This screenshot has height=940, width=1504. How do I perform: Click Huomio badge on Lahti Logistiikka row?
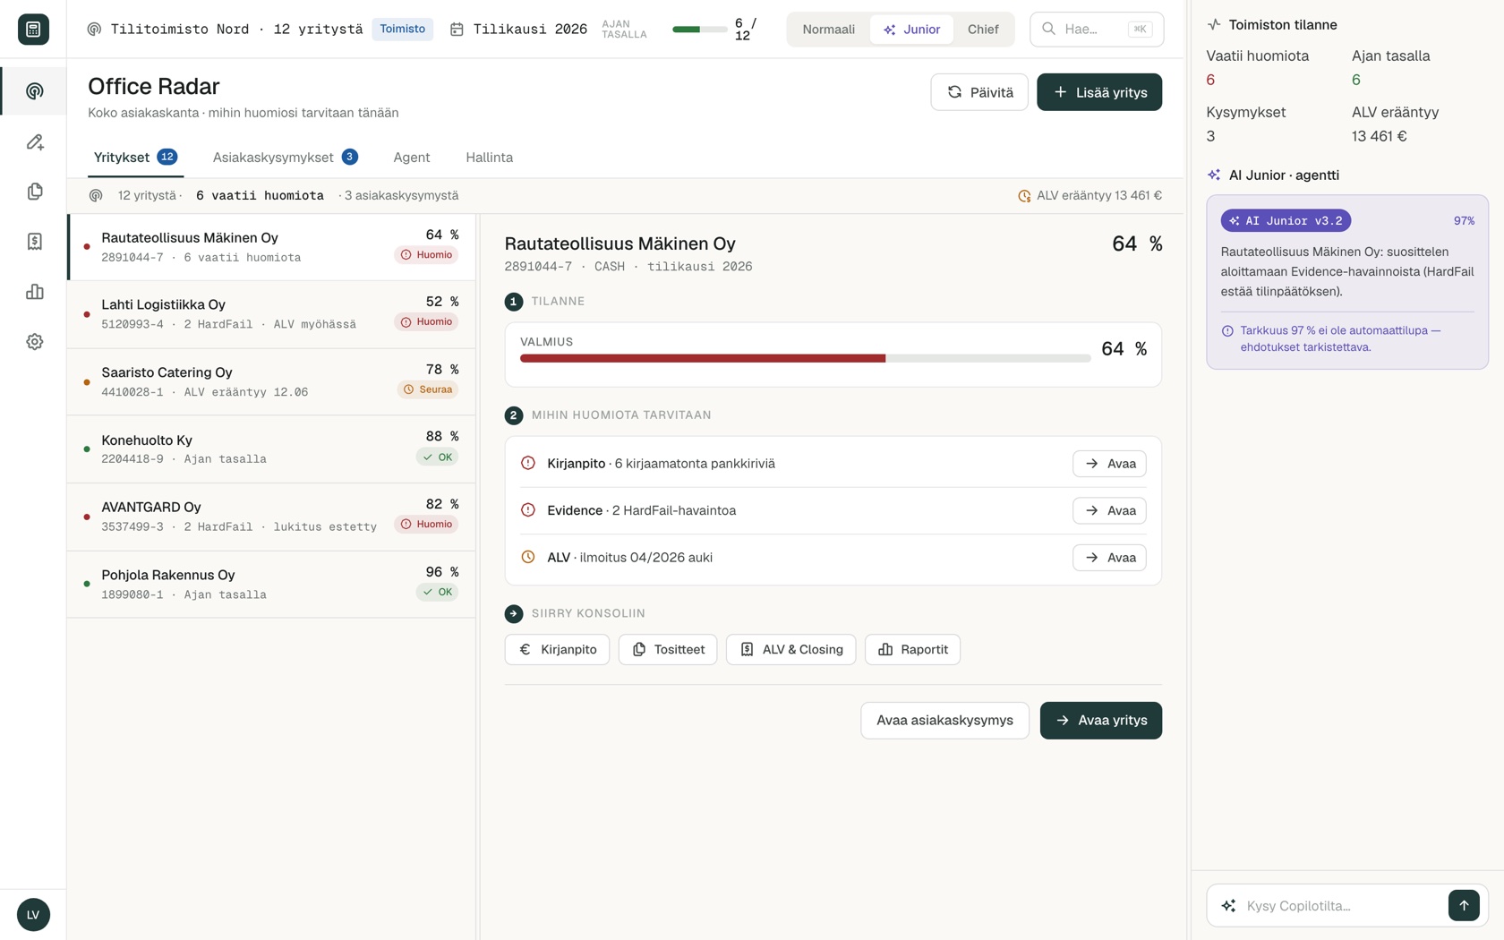426,322
